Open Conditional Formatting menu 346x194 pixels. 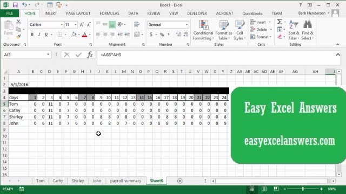[x=203, y=30]
